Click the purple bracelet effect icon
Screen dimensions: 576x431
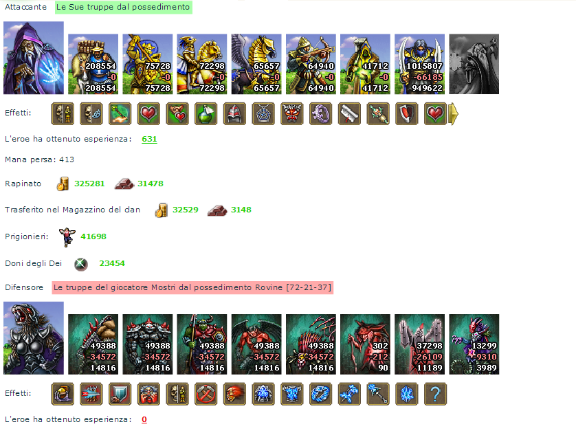pyautogui.click(x=321, y=114)
